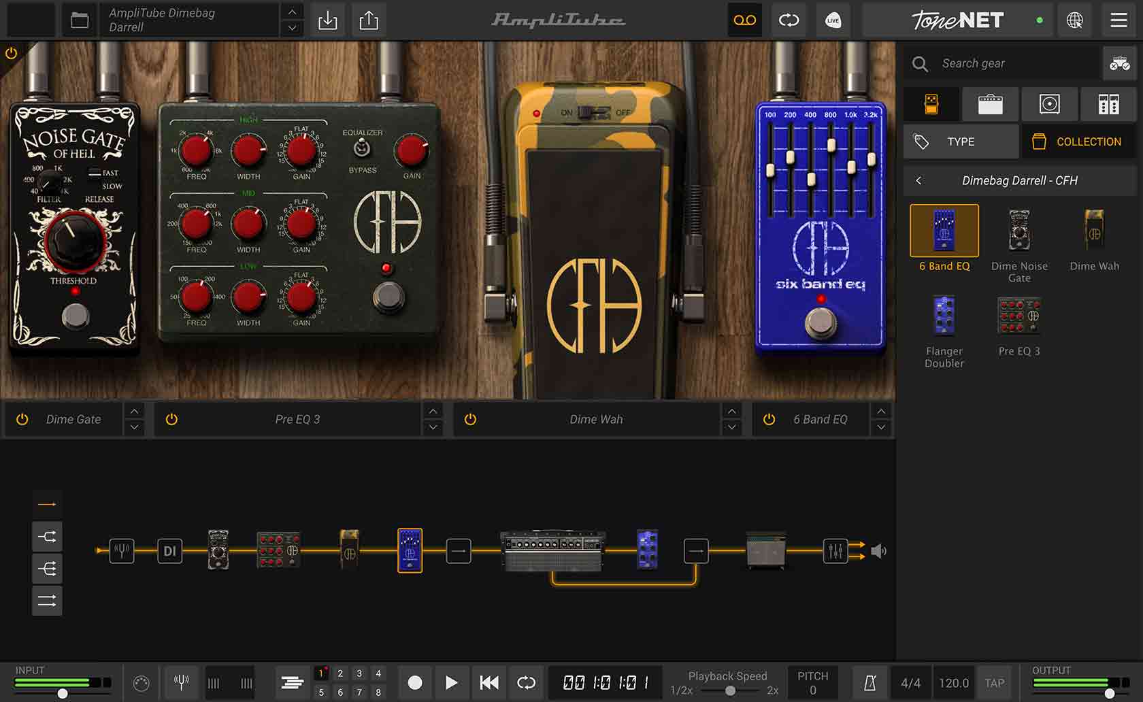Screen dimensions: 1143x702
Task: Show cabinets gear category
Action: click(1049, 104)
